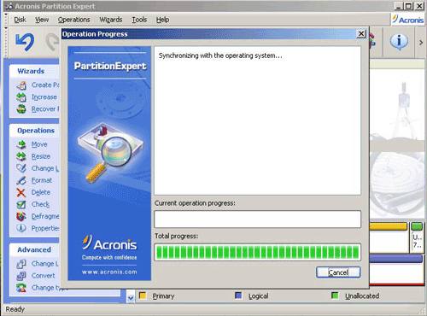Choose the Resize partition icon
The width and height of the screenshot is (427, 316).
21,156
